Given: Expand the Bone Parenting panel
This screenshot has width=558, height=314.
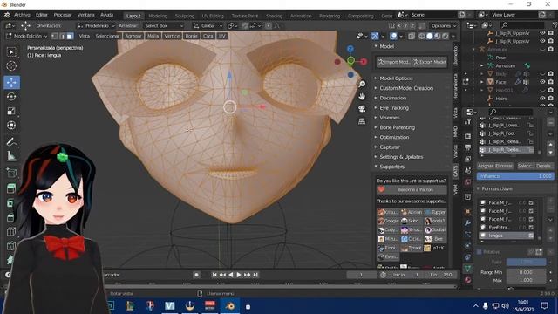Looking at the screenshot, I should click(x=397, y=127).
